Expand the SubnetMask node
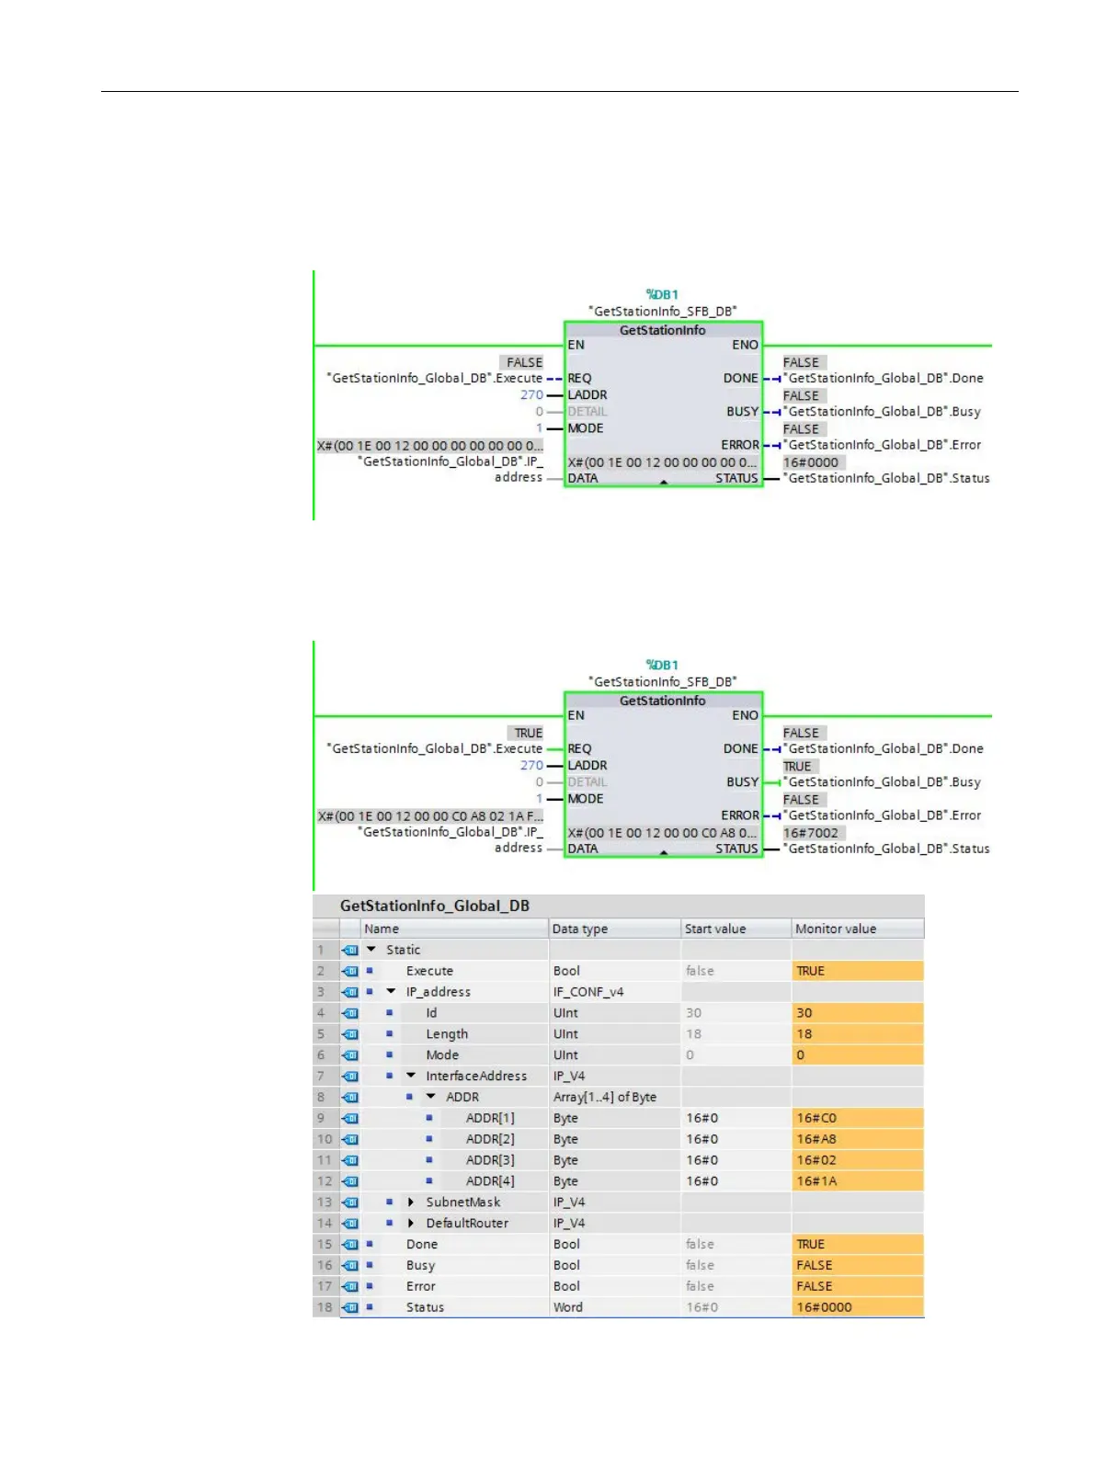 point(411,1202)
